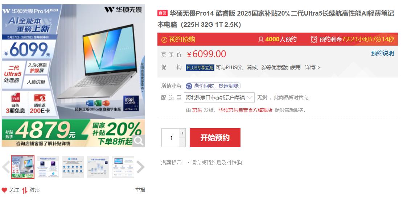This screenshot has width=403, height=197.
Task: Select the second product thumbnail
Action: pyautogui.click(x=48, y=167)
